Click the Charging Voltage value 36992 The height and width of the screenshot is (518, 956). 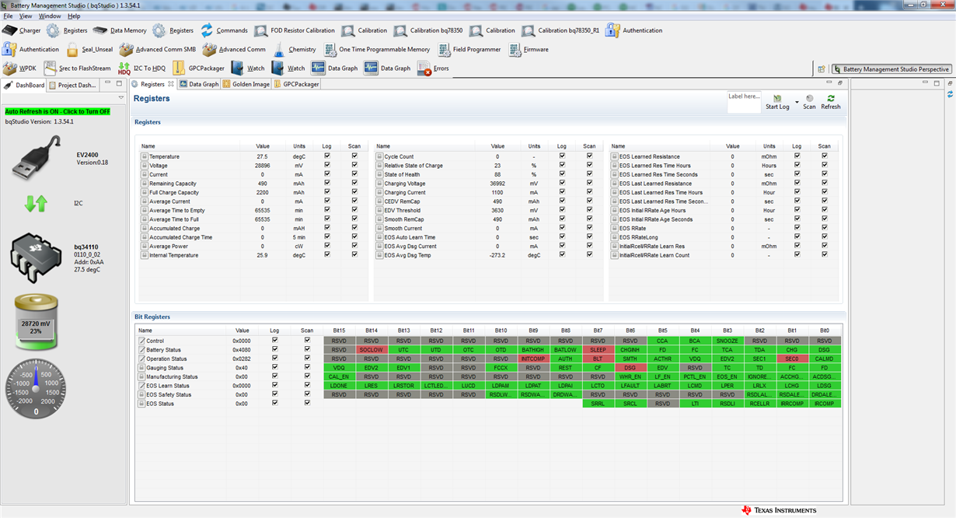click(497, 184)
